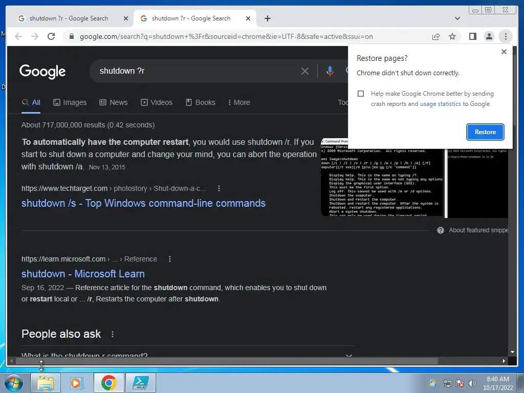The image size is (524, 393).
Task: Bookmark this page with the star icon
Action: coord(452,36)
